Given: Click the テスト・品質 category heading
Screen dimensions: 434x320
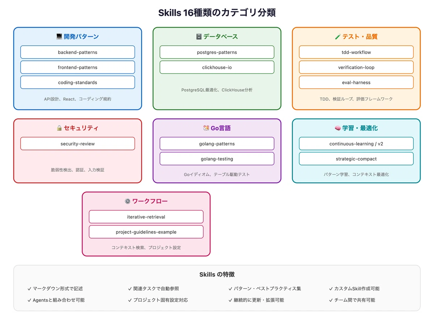Looking at the screenshot, I should (360, 37).
